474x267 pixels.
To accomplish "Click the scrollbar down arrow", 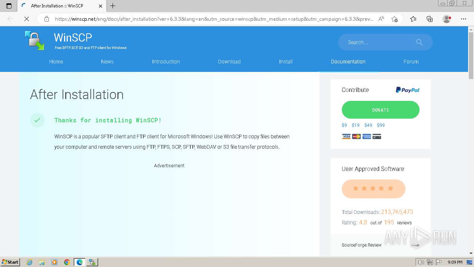I will [x=471, y=253].
